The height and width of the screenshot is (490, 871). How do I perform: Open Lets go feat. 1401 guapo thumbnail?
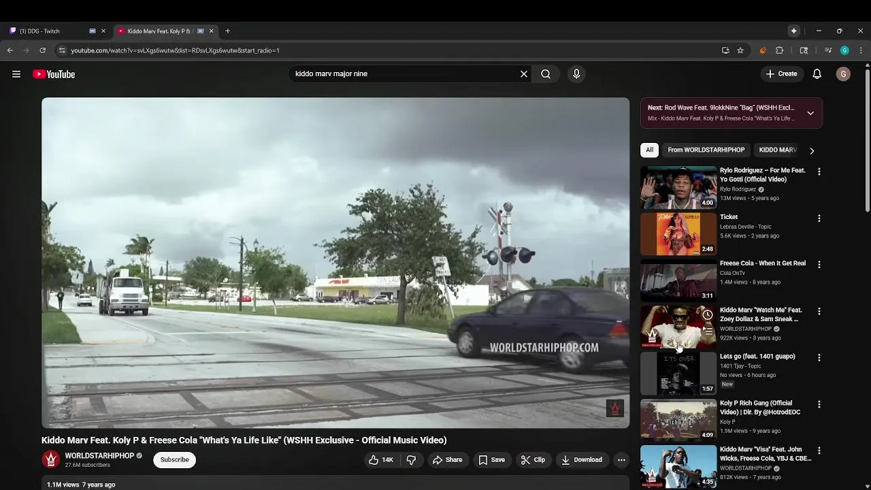pyautogui.click(x=678, y=373)
